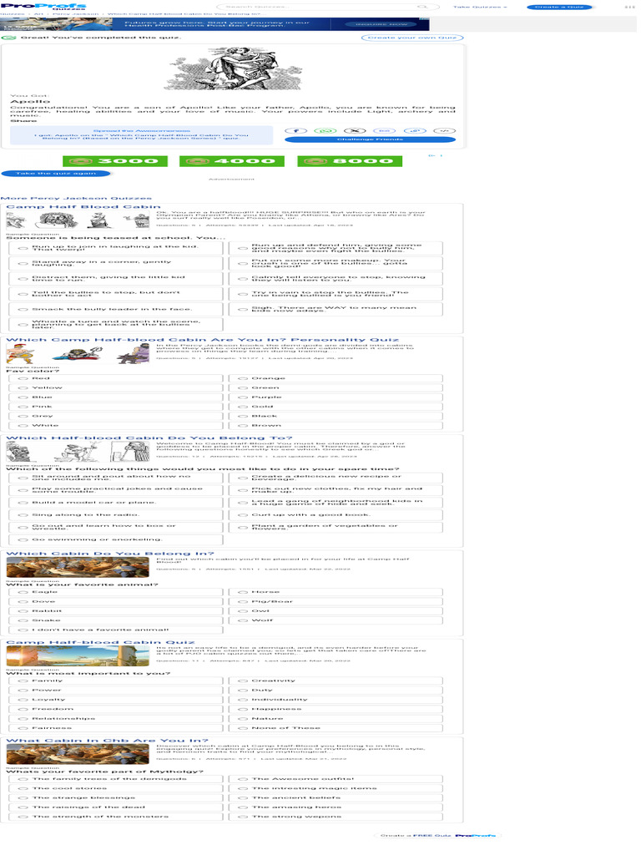641x855 pixels.
Task: Select the Gold color option
Action: coord(336,407)
